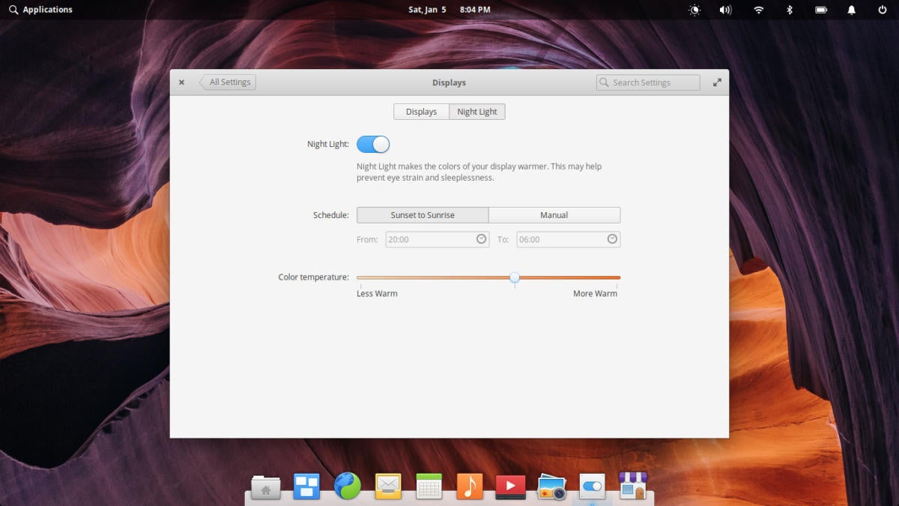Launch Music from the dock
This screenshot has height=506, width=899.
click(470, 487)
